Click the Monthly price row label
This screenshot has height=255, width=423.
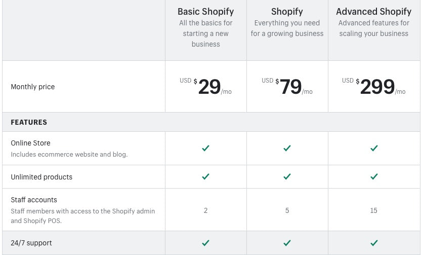point(33,87)
